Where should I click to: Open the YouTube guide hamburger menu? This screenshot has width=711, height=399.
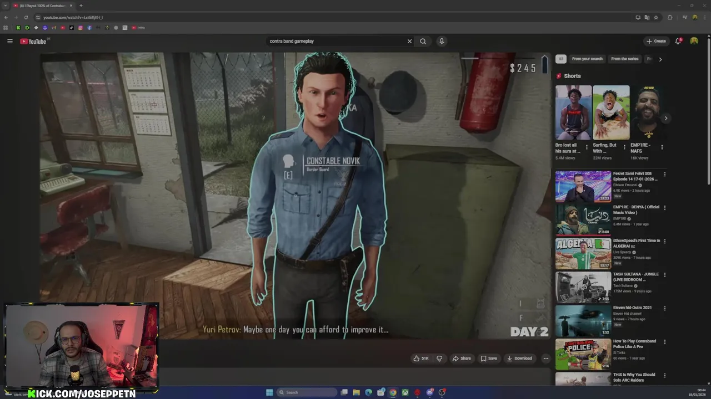(x=9, y=41)
